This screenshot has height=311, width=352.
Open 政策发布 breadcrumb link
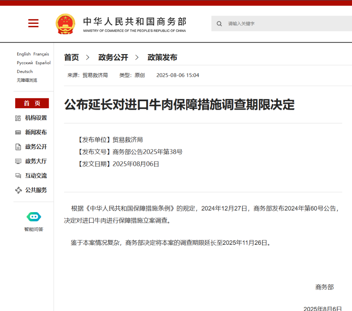coord(162,58)
